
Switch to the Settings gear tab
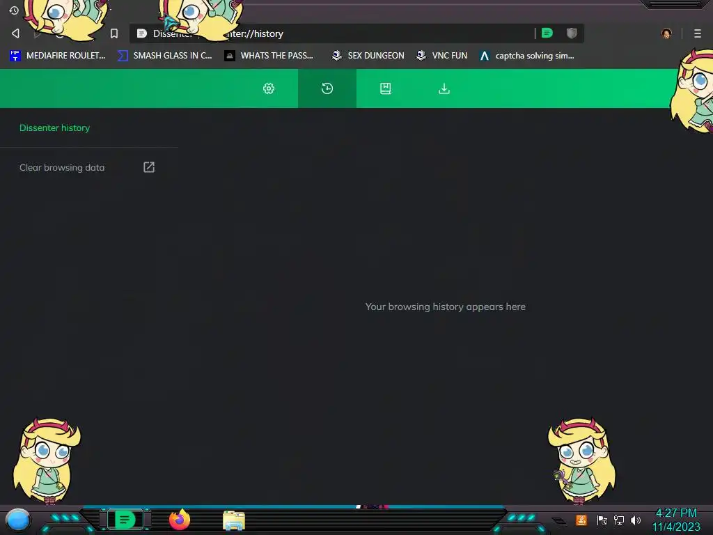[269, 88]
